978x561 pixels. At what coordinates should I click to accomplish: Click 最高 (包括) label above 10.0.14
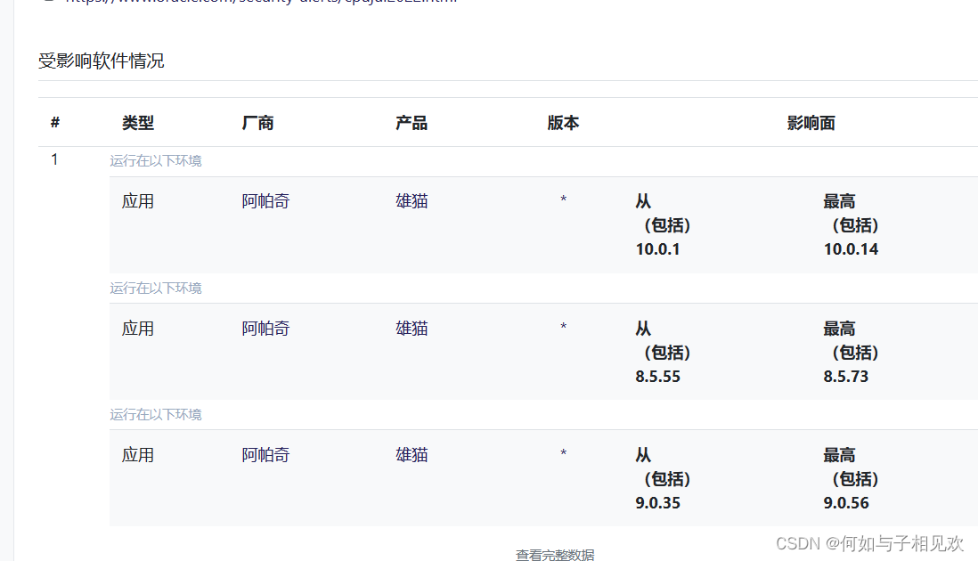click(851, 213)
